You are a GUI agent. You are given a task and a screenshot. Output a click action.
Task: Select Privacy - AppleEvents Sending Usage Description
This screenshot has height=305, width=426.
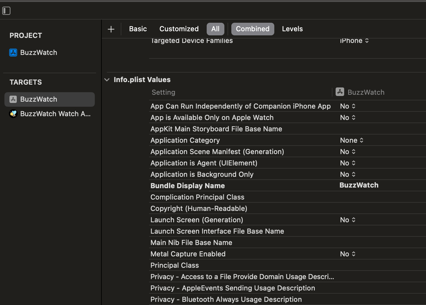233,288
